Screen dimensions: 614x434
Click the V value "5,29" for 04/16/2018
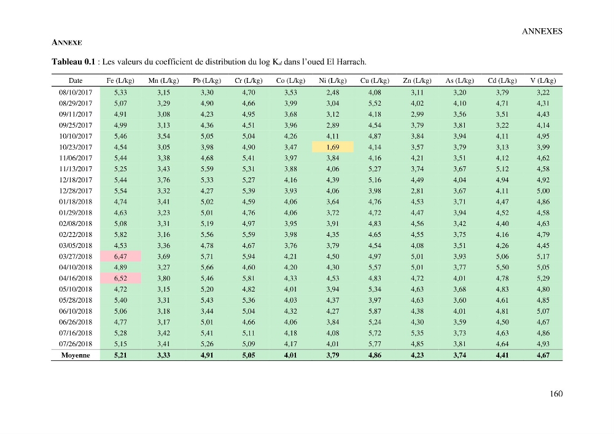pyautogui.click(x=543, y=278)
